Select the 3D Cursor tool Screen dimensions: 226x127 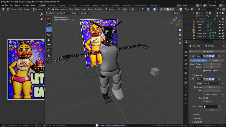[49, 24]
